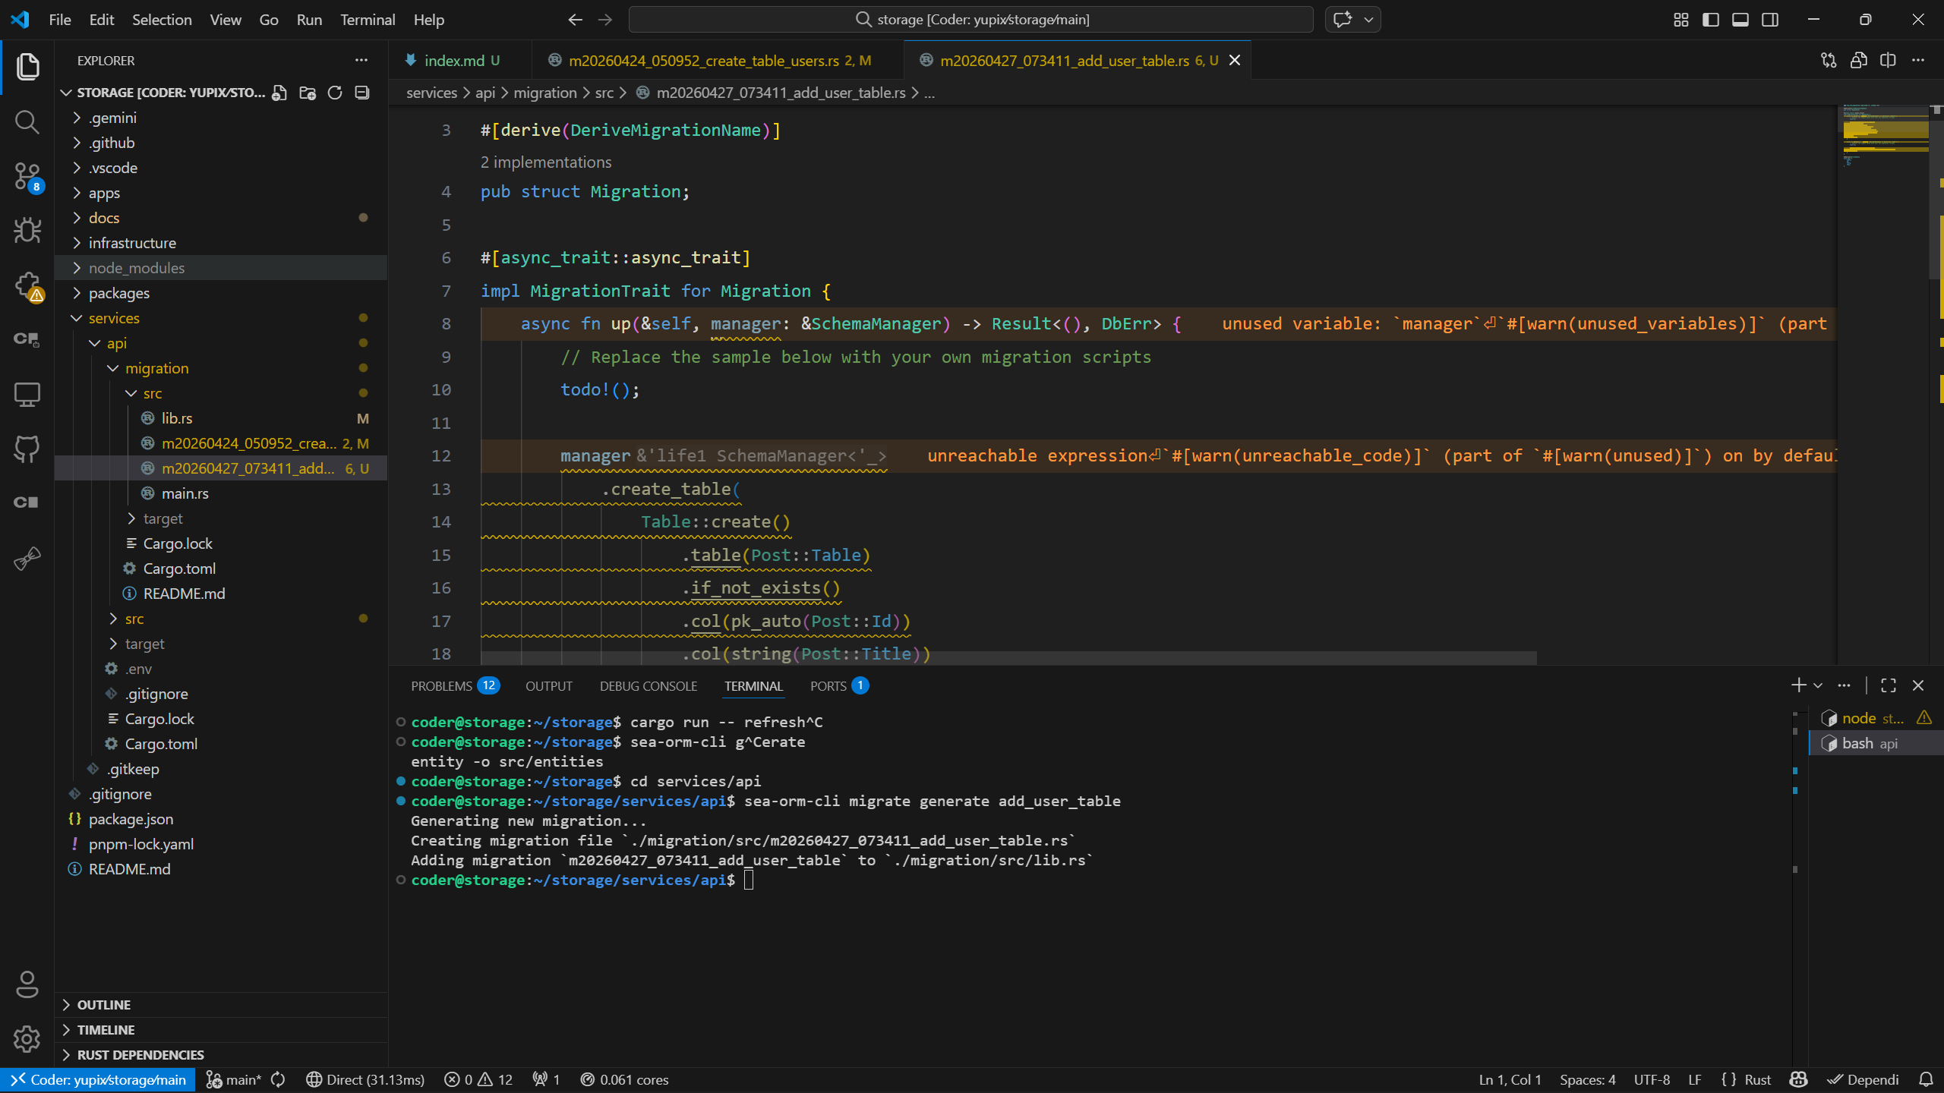Click the Rust language mode in status bar

pos(1757,1079)
